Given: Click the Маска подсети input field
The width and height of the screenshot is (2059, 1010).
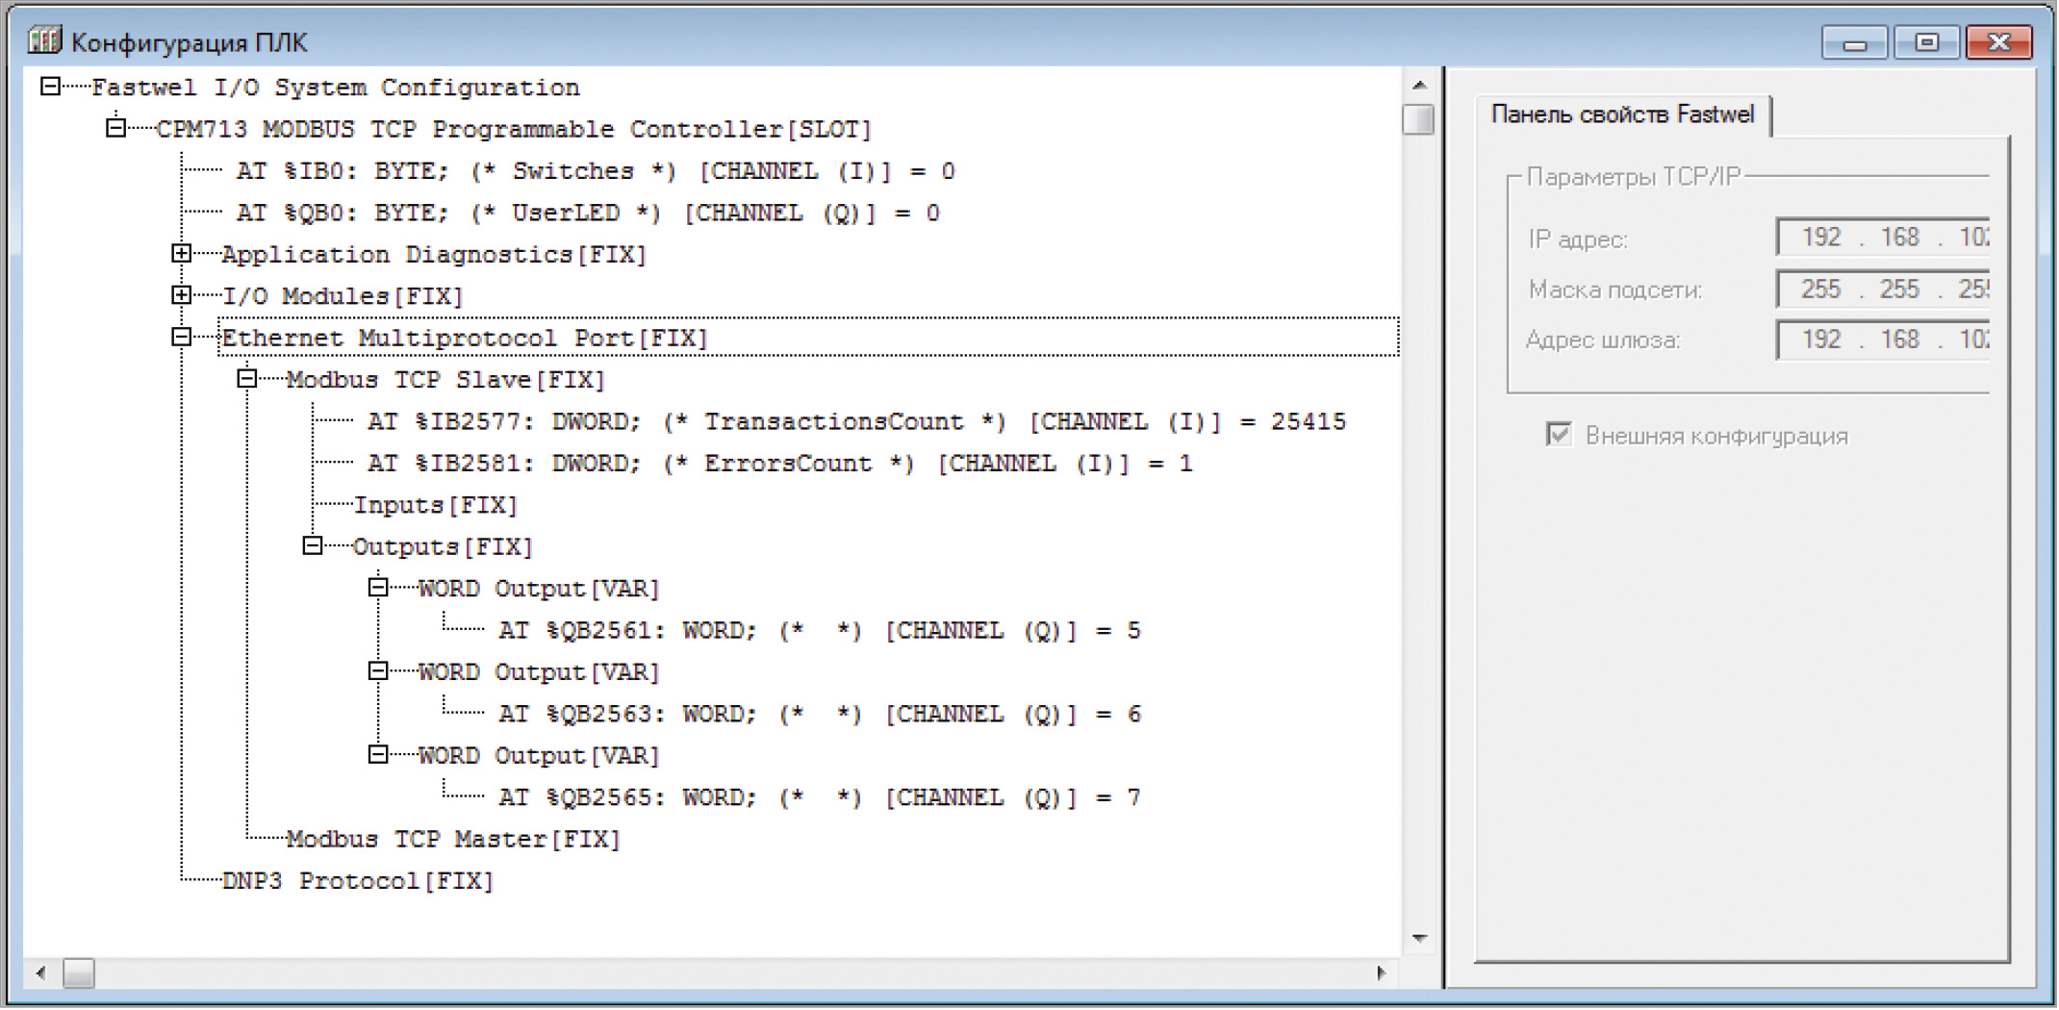Looking at the screenshot, I should tap(1883, 289).
